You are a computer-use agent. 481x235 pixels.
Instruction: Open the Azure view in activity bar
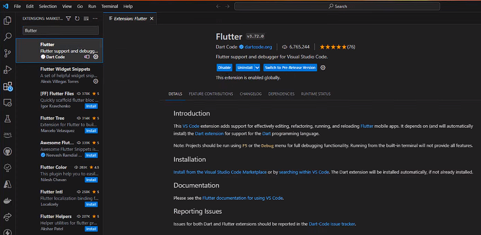pyautogui.click(x=7, y=184)
